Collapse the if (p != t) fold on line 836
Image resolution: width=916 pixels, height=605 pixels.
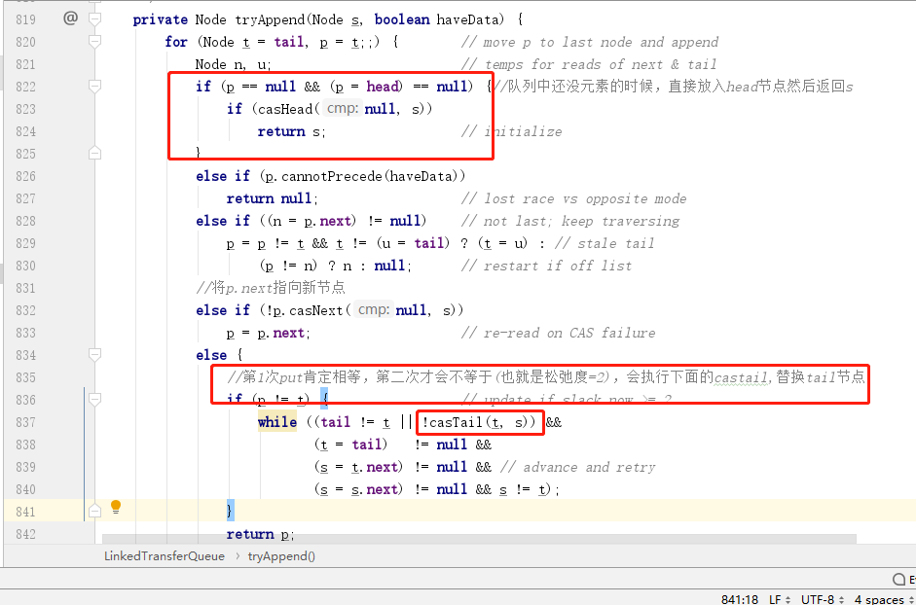pos(94,400)
